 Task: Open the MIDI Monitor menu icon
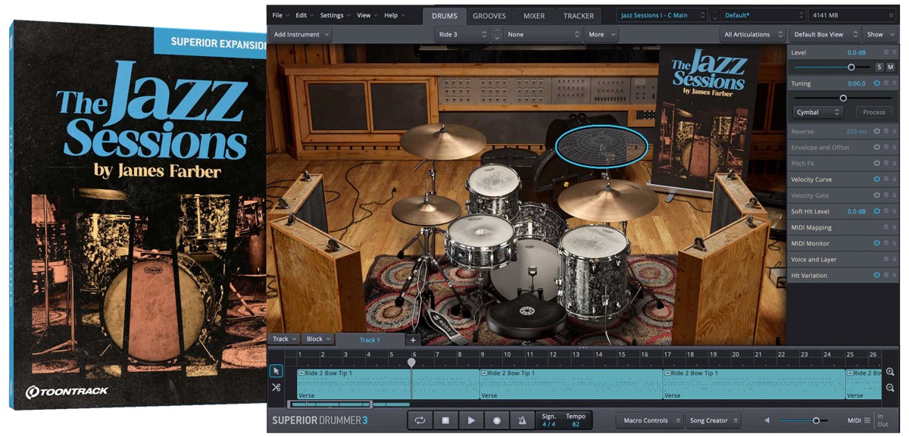point(886,243)
